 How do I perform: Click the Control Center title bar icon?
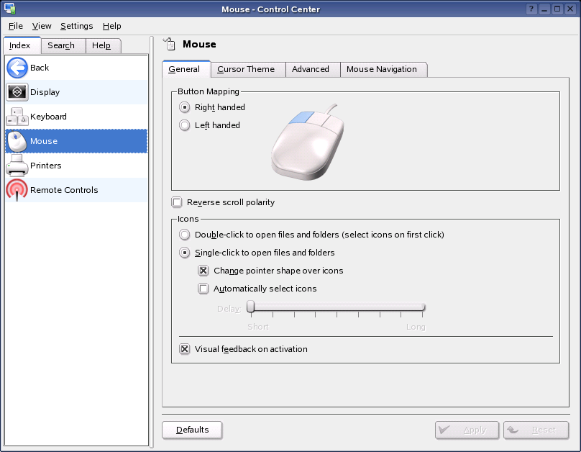click(x=9, y=9)
